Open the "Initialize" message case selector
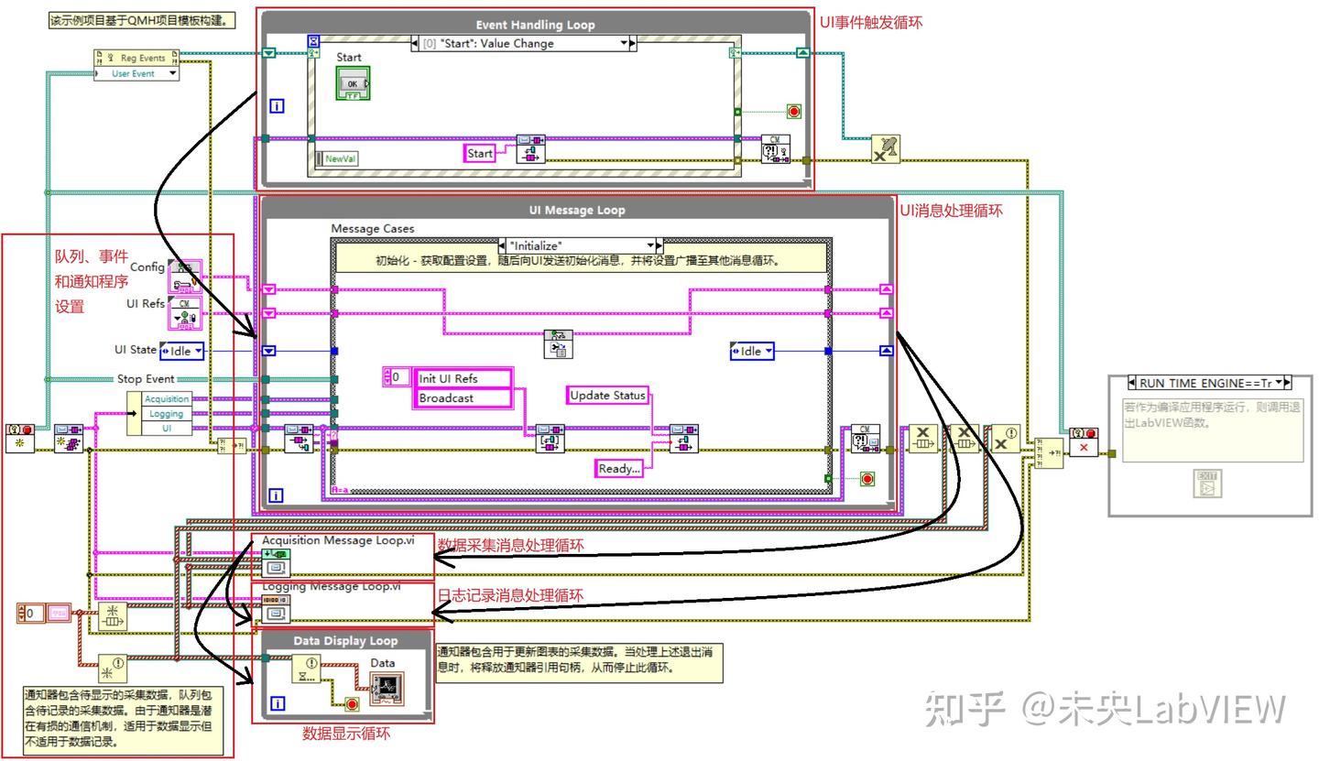This screenshot has height=761, width=1319. tap(581, 245)
